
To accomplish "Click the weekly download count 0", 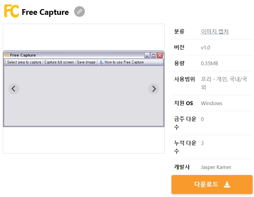I will (202, 119).
